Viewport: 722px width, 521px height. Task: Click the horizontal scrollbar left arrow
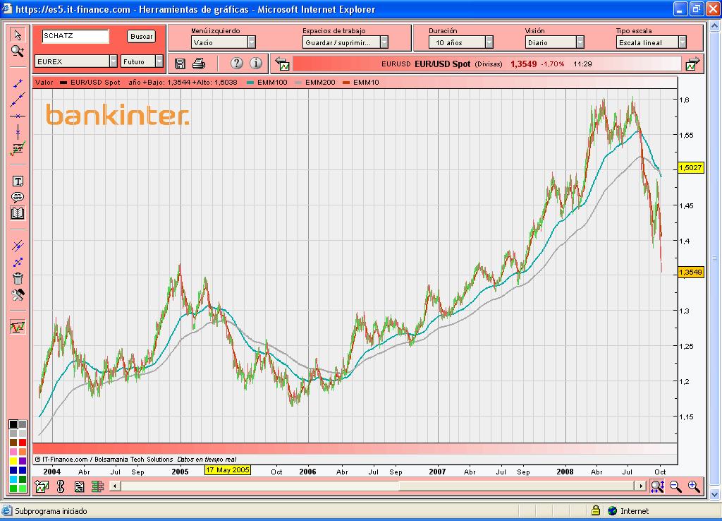pyautogui.click(x=115, y=486)
